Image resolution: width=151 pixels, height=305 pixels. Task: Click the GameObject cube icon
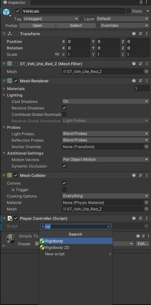(x=6, y=12)
